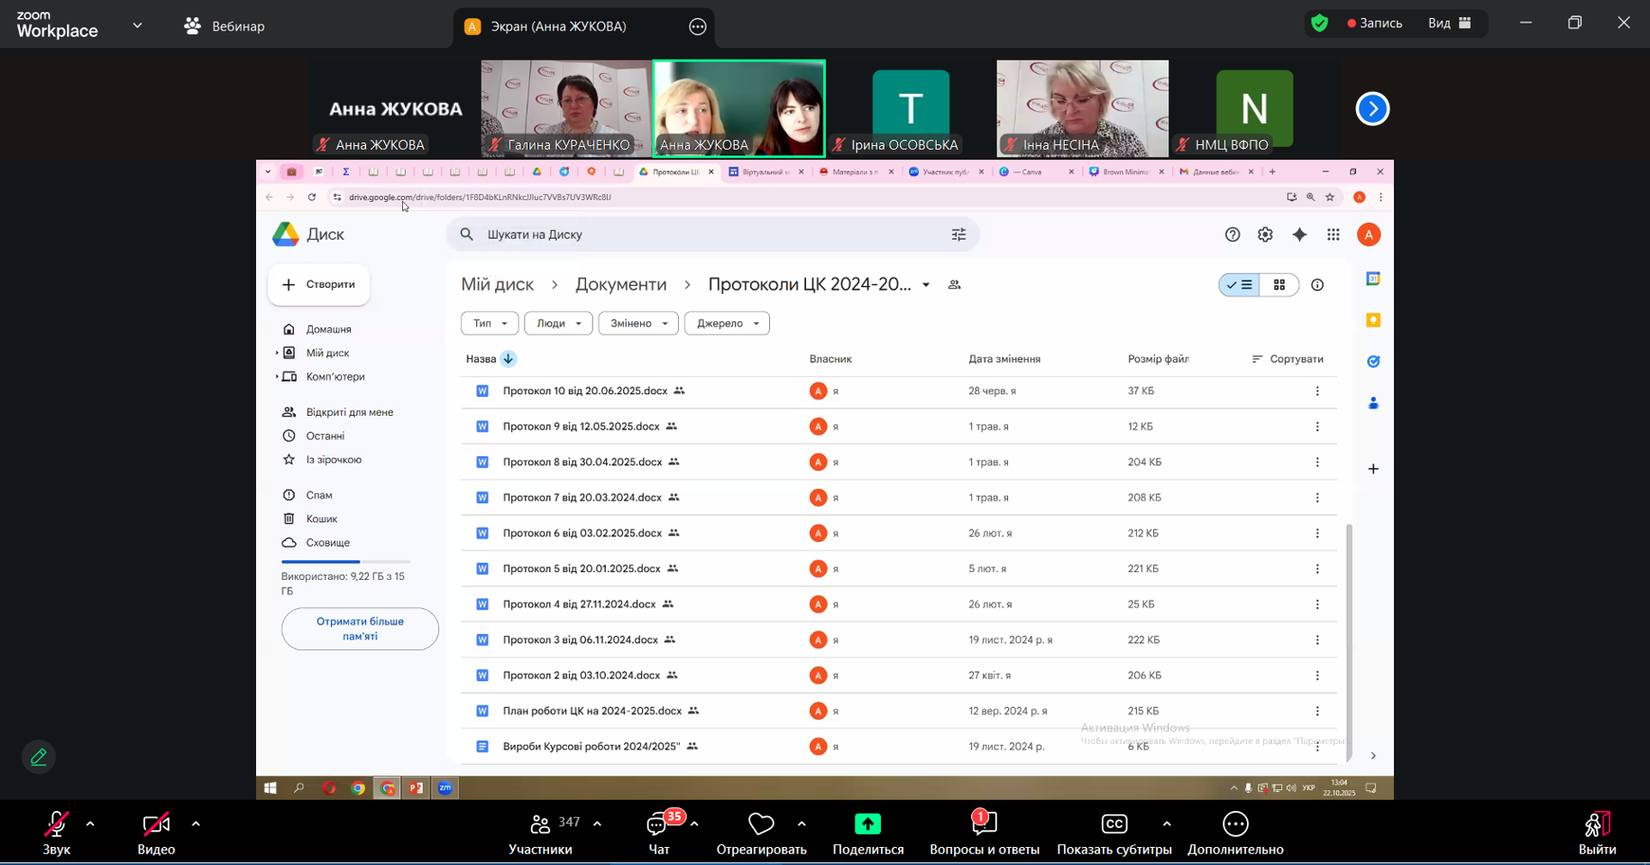This screenshot has width=1650, height=865.
Task: Select Галина КУРАЧЕНКО video thumbnail
Action: click(x=565, y=108)
